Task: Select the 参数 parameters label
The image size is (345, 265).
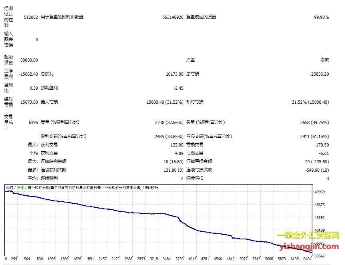Action: [x=325, y=60]
